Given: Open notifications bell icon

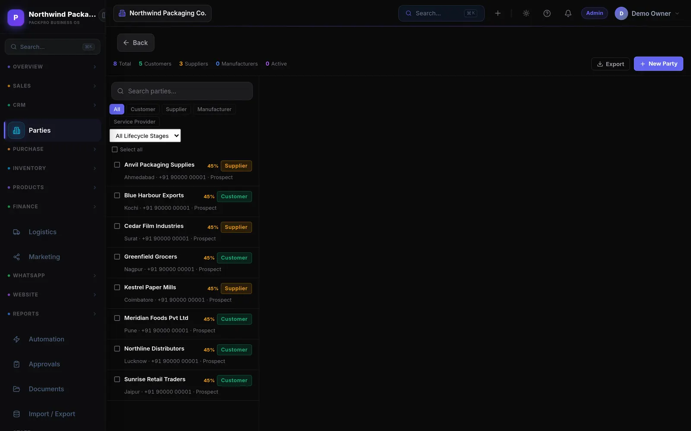Looking at the screenshot, I should (568, 13).
